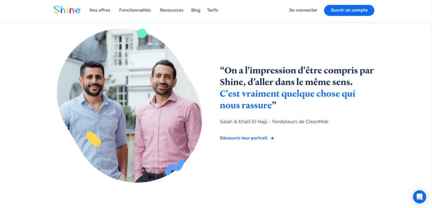Click the blue highlighted quote text
The width and height of the screenshot is (432, 208).
click(x=287, y=99)
